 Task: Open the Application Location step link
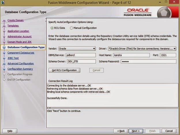pos(18,31)
